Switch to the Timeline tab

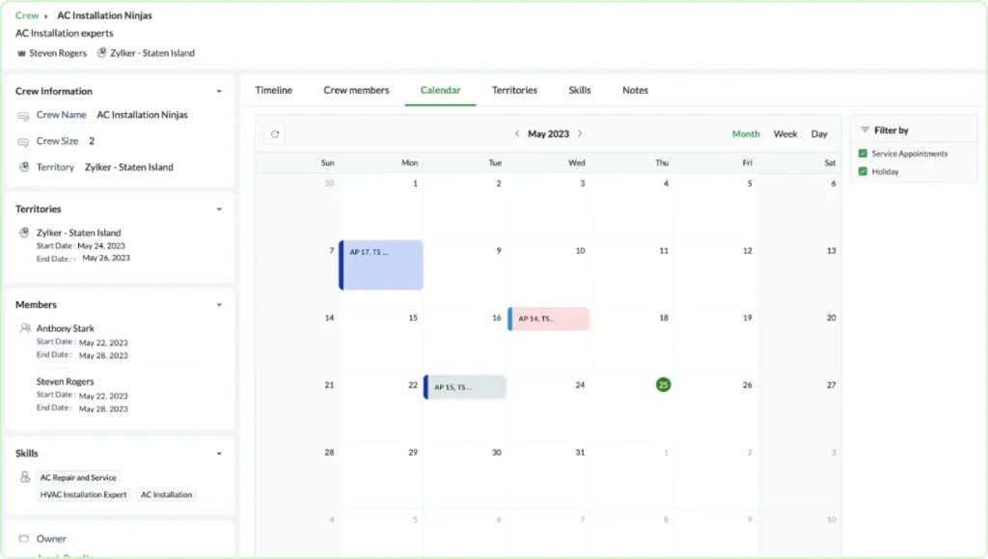273,90
